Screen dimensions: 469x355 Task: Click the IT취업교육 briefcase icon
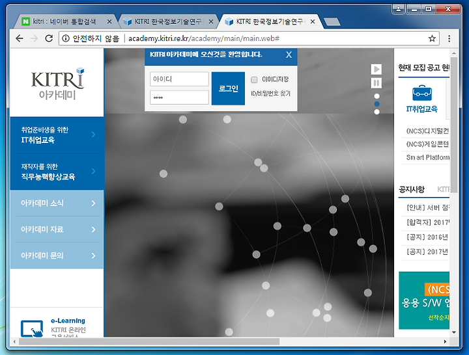421,93
